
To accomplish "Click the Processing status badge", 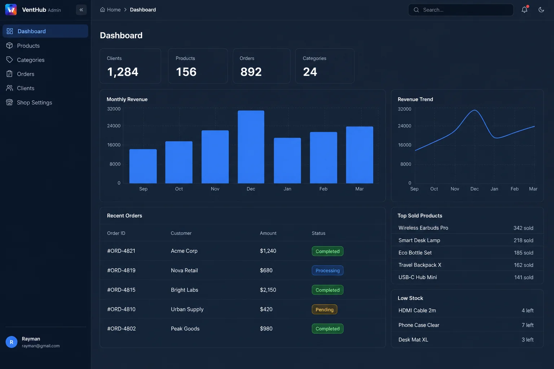I will pos(327,270).
